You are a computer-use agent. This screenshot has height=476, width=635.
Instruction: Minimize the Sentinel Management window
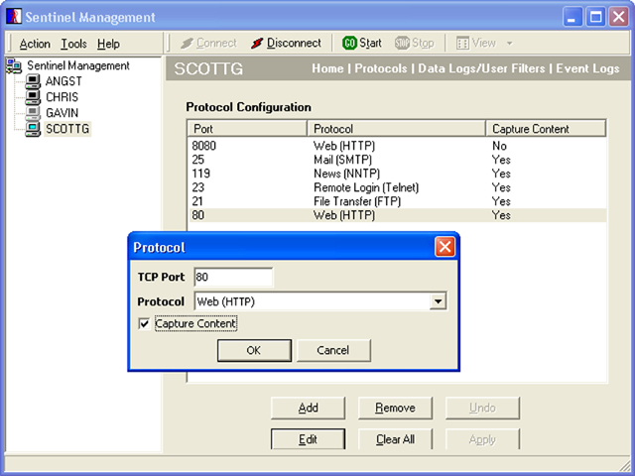[x=571, y=17]
